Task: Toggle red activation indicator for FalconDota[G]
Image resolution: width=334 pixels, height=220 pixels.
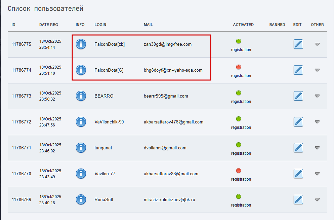Action: coord(239,67)
